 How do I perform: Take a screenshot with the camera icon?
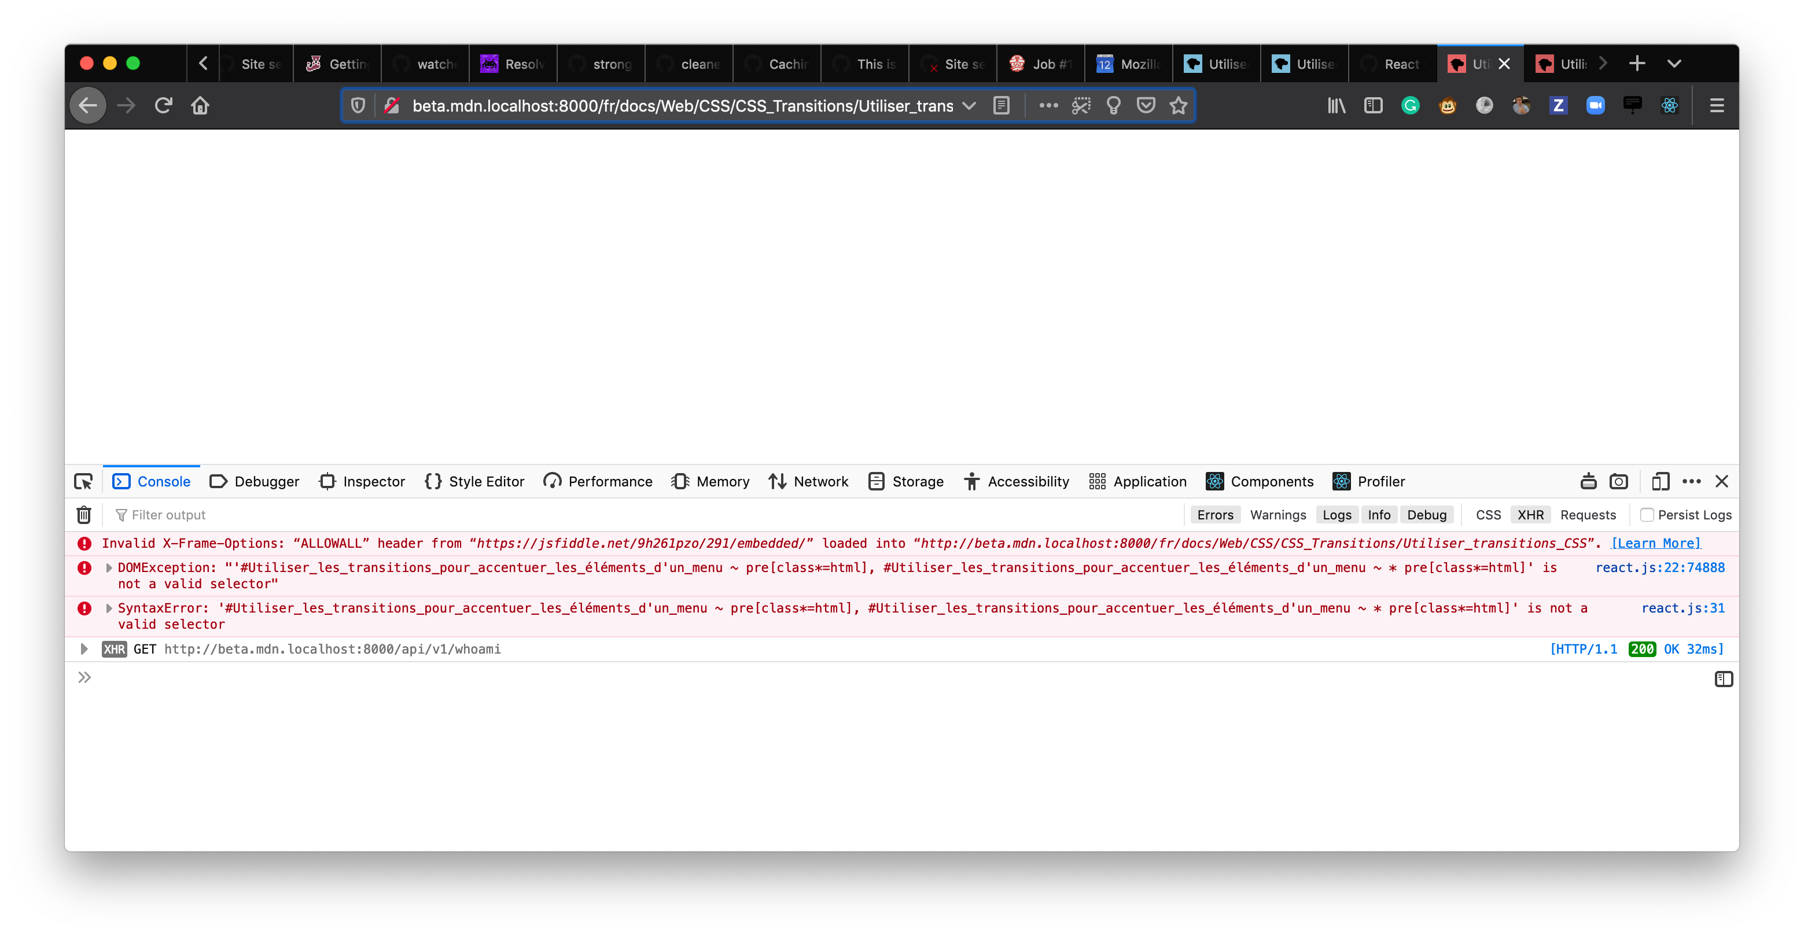coord(1618,481)
